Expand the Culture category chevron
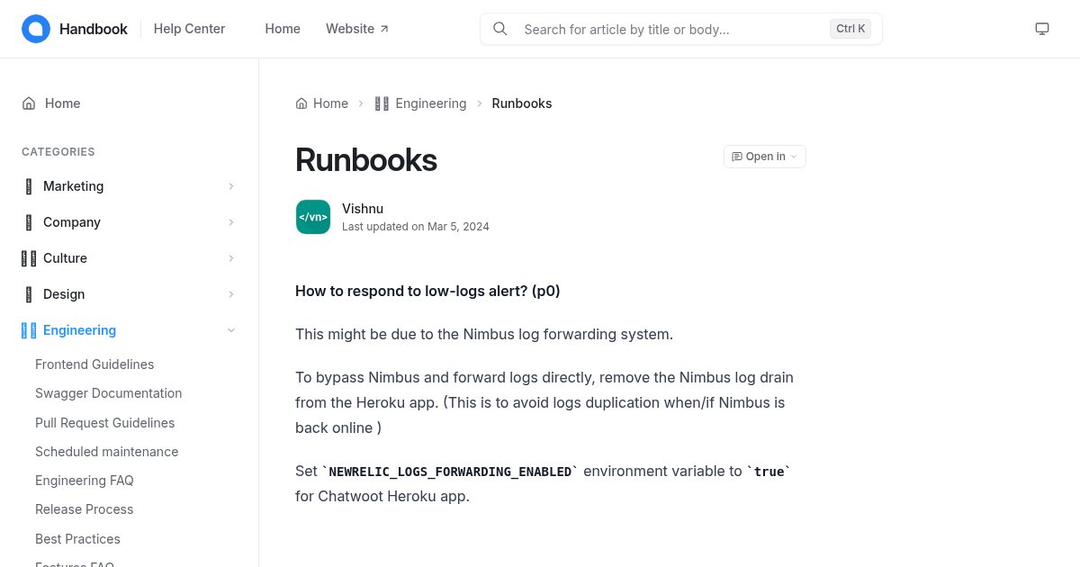Screen dimensions: 1080x567 tap(231, 258)
